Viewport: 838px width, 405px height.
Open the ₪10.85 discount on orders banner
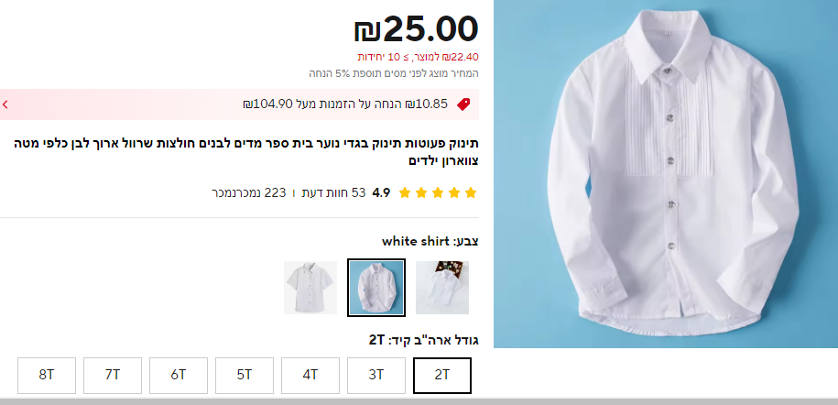pos(239,104)
